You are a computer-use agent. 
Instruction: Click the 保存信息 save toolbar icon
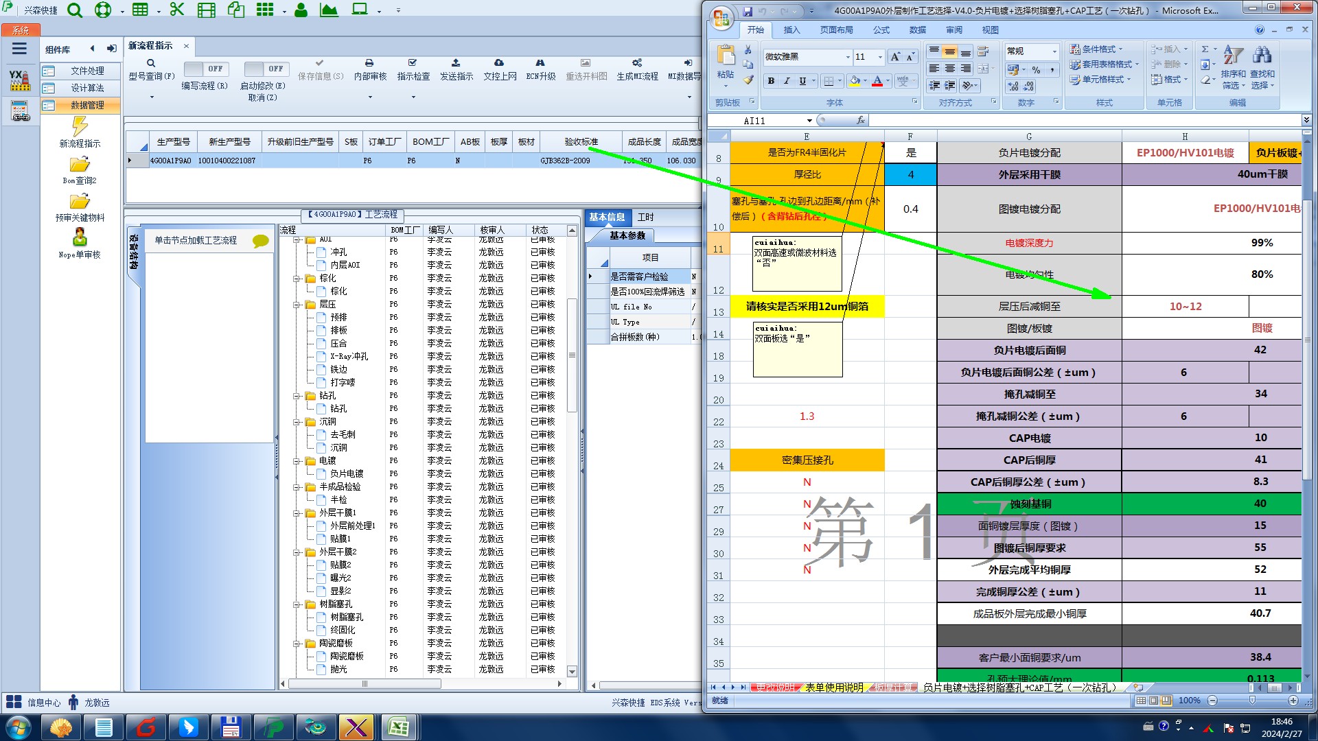(319, 63)
